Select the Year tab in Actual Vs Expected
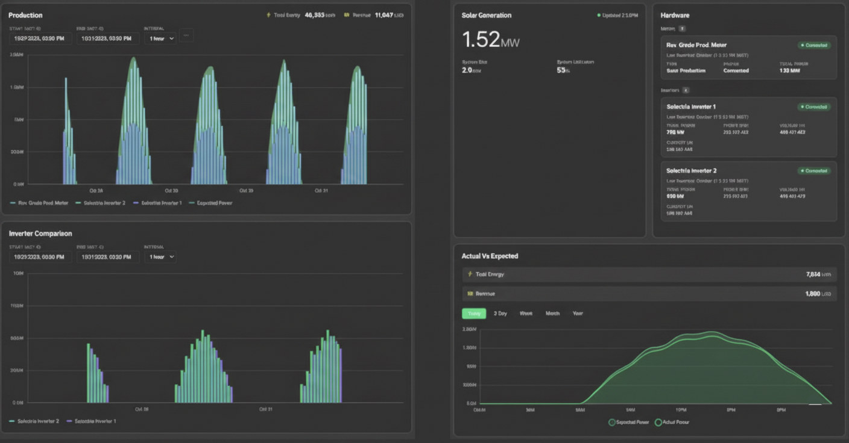This screenshot has height=443, width=849. (x=577, y=314)
